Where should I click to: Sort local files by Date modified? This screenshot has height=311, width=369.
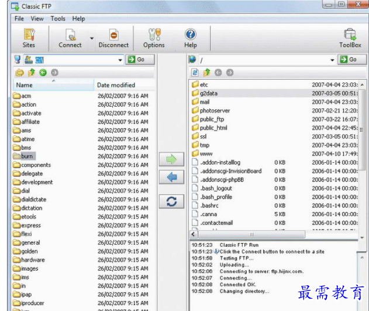tap(125, 85)
